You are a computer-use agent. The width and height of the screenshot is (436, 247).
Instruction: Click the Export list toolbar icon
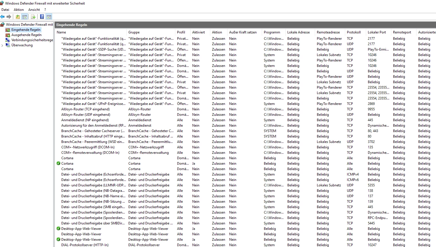coord(33,17)
